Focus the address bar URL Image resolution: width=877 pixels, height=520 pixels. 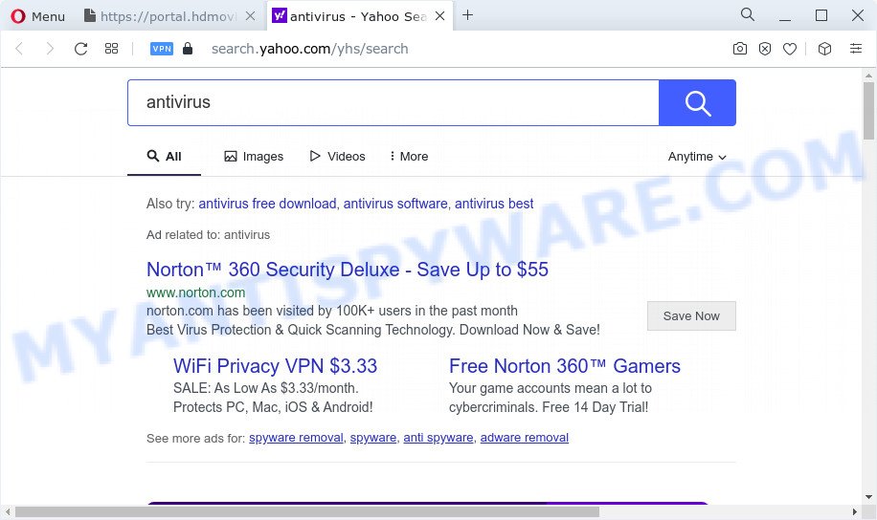point(309,49)
